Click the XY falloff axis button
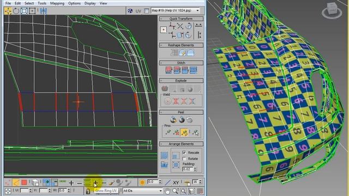The height and width of the screenshot is (196, 349). [176, 183]
